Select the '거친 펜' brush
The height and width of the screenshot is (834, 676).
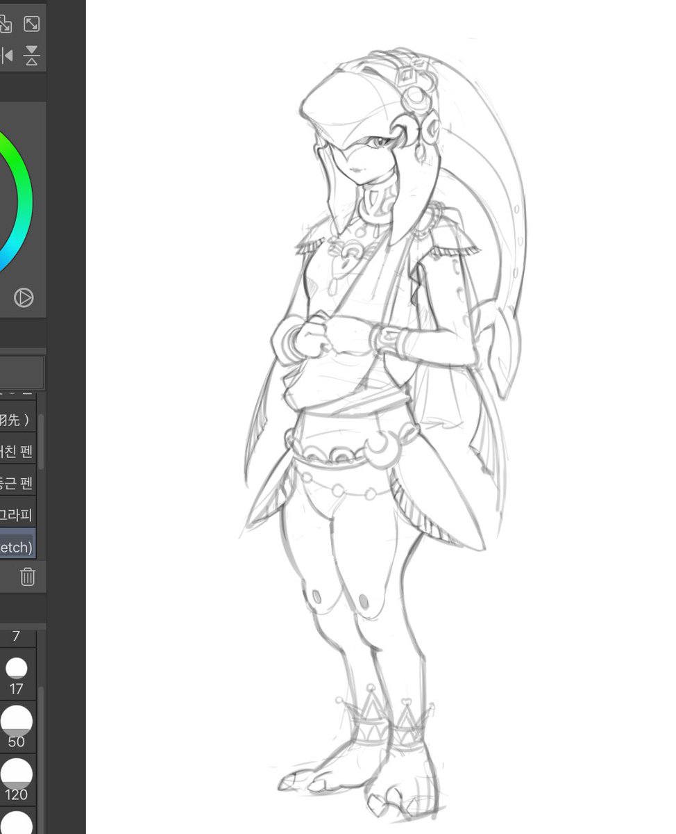(18, 451)
